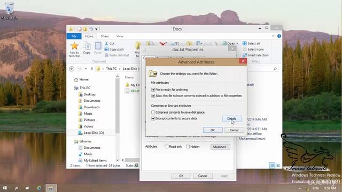Uncheck Encrypt contents to secure data
Viewport: 342px width, 192px height.
click(153, 118)
